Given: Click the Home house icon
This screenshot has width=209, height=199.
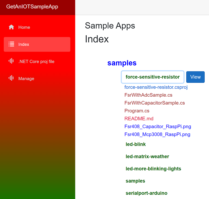Looking at the screenshot, I should click(x=11, y=27).
